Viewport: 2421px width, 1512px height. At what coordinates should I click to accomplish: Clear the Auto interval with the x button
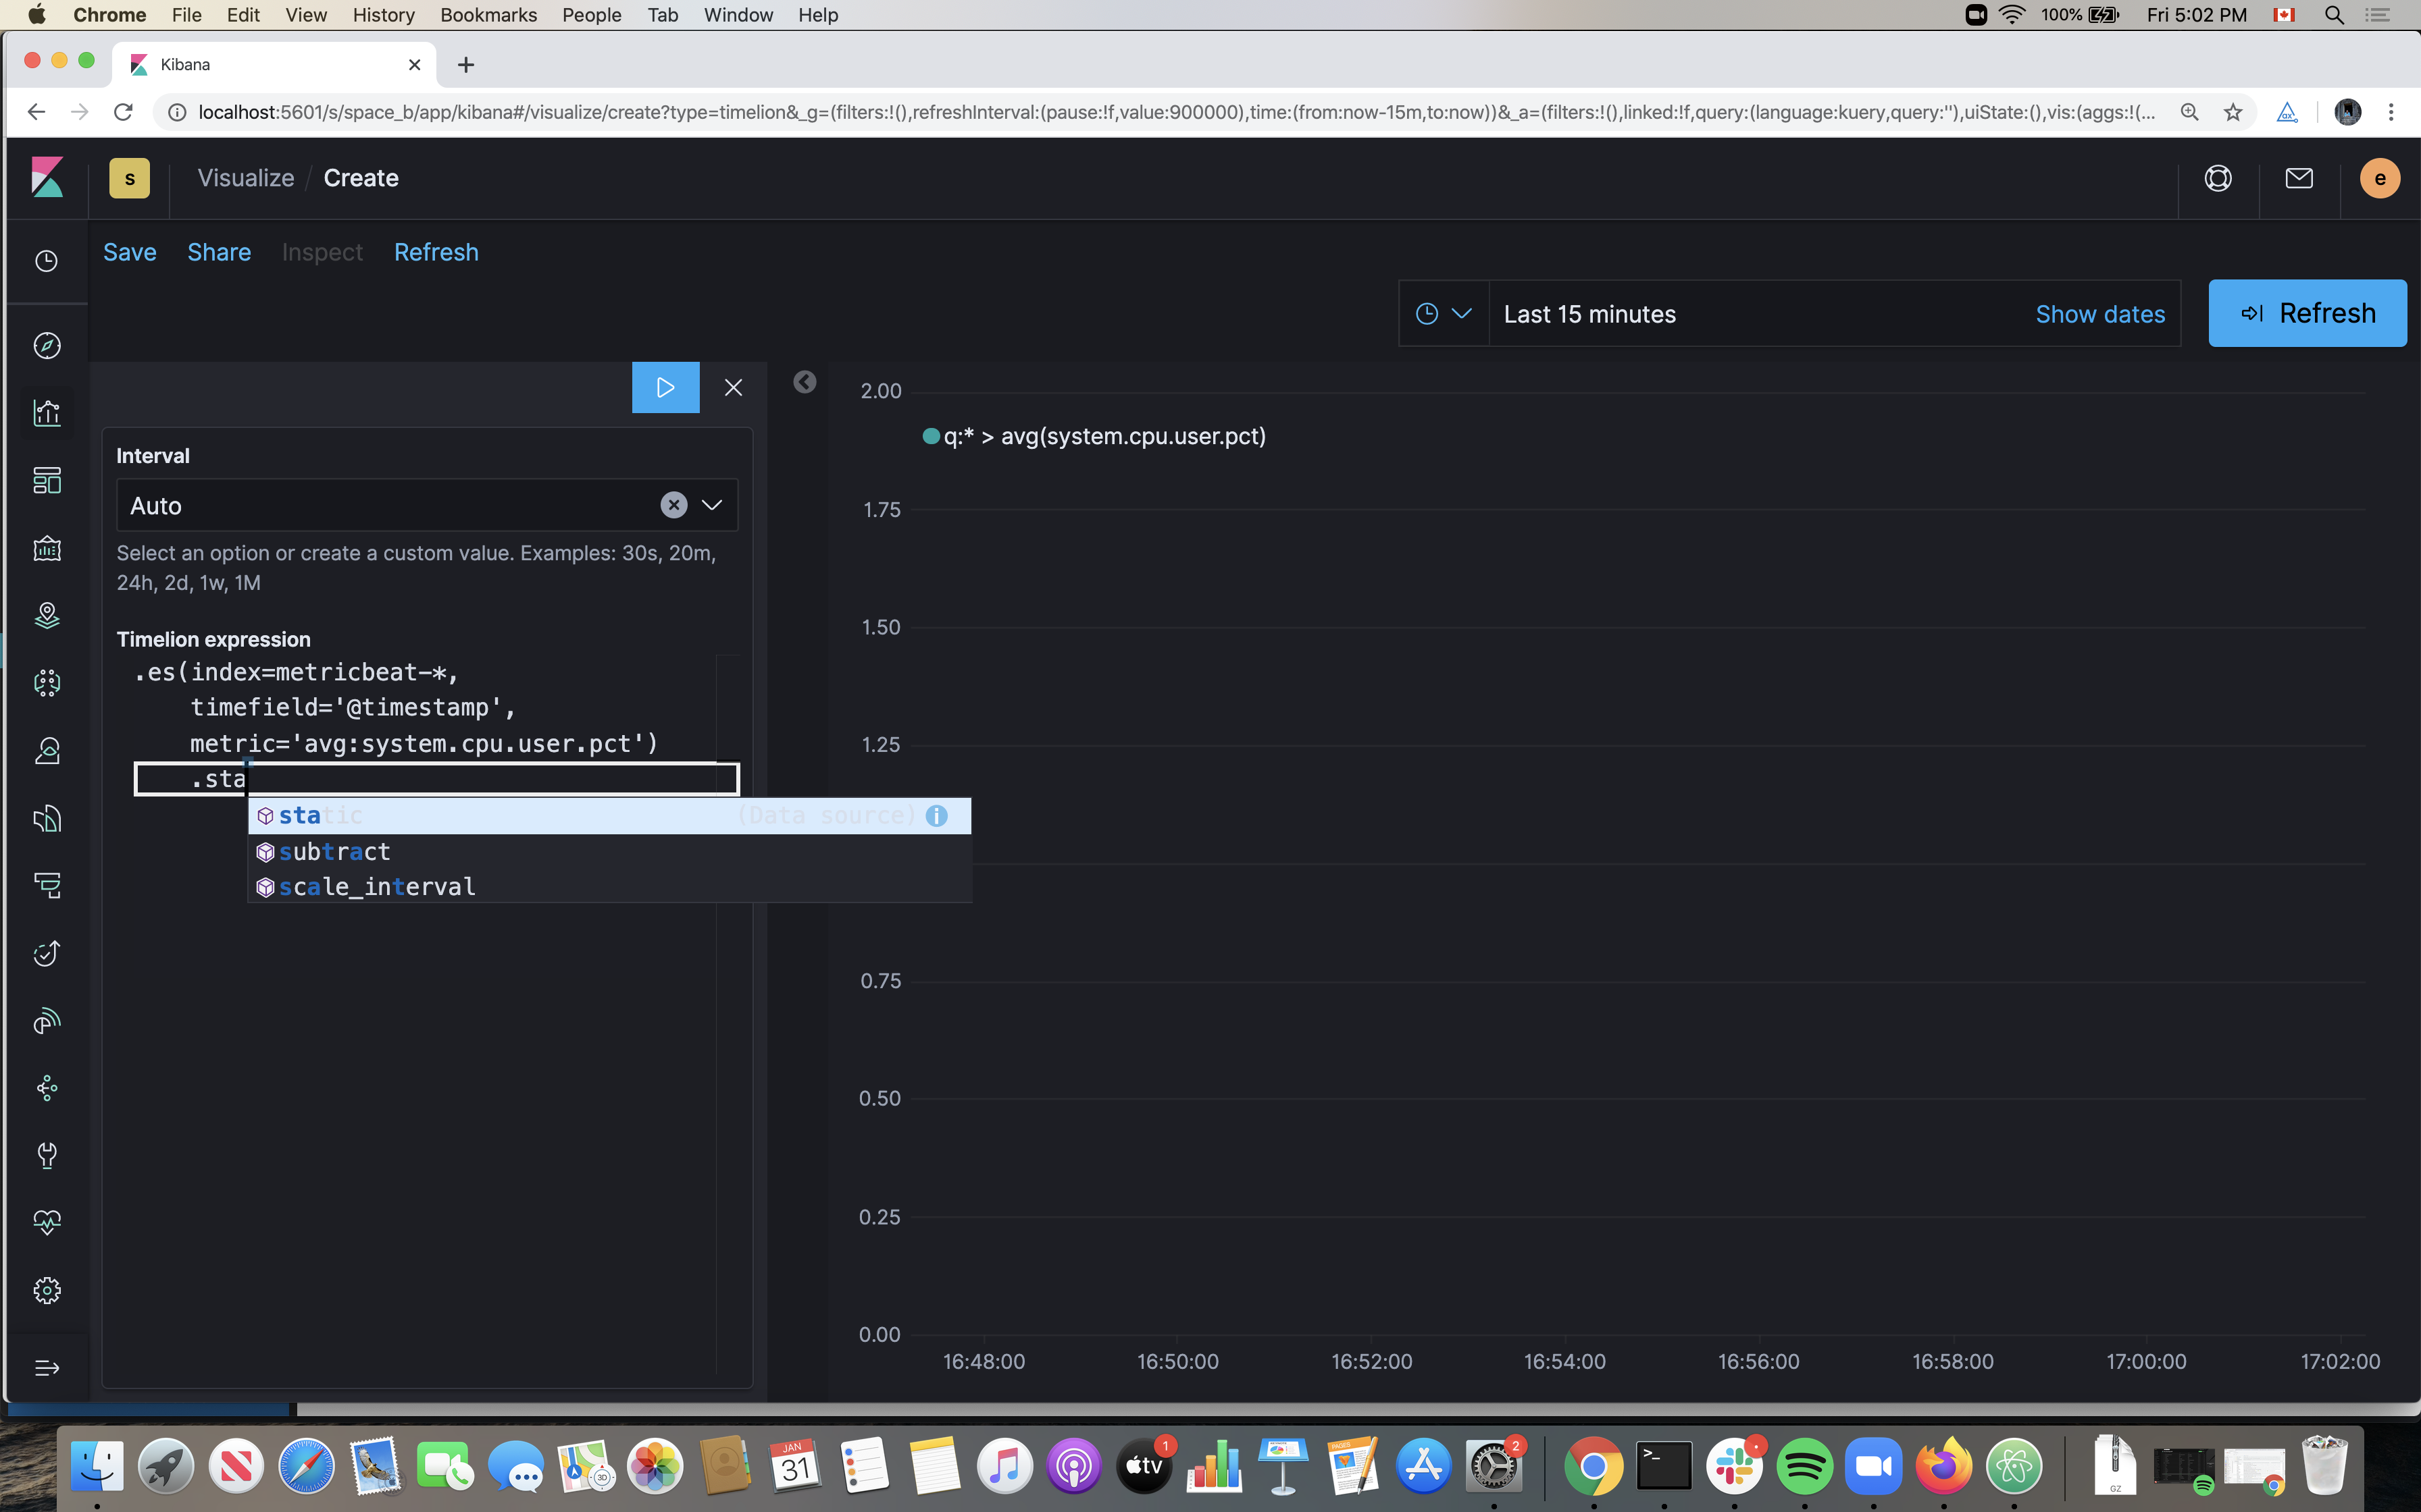coord(673,505)
